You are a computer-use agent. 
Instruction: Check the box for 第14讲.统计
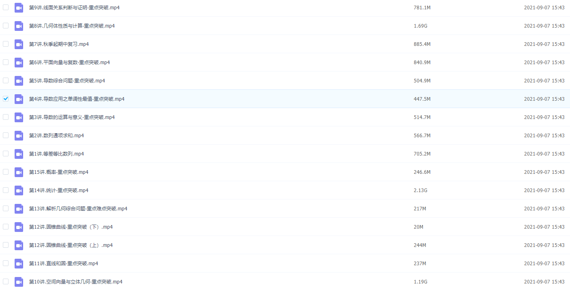coord(6,190)
